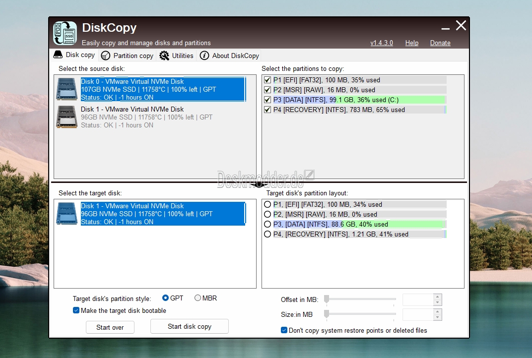
Task: Click the DiskCopy app logo icon
Action: pos(65,33)
